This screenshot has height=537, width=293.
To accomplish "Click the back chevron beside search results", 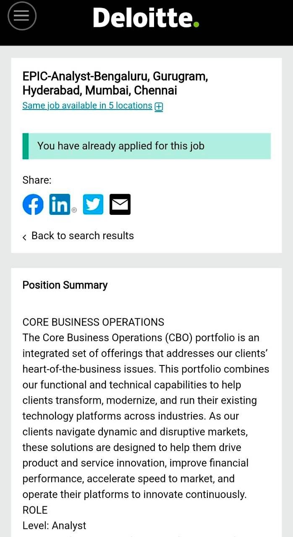I will point(24,237).
